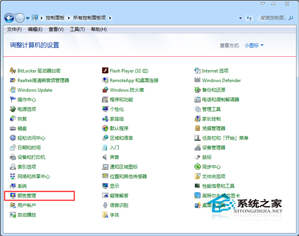This screenshot has width=299, height=236.
Task: Open the 文件(F) menu
Action: point(14,29)
